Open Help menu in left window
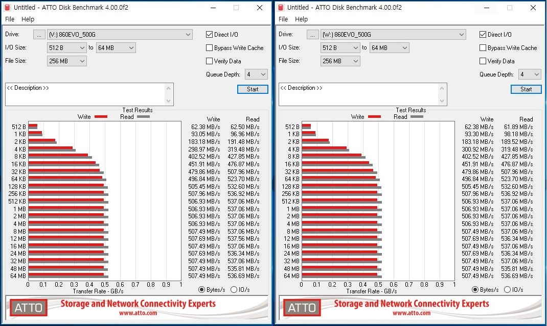The width and height of the screenshot is (547, 326). click(x=28, y=19)
